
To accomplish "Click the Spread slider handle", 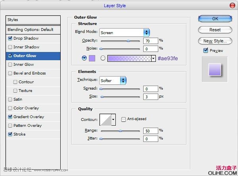I will 101,89.
